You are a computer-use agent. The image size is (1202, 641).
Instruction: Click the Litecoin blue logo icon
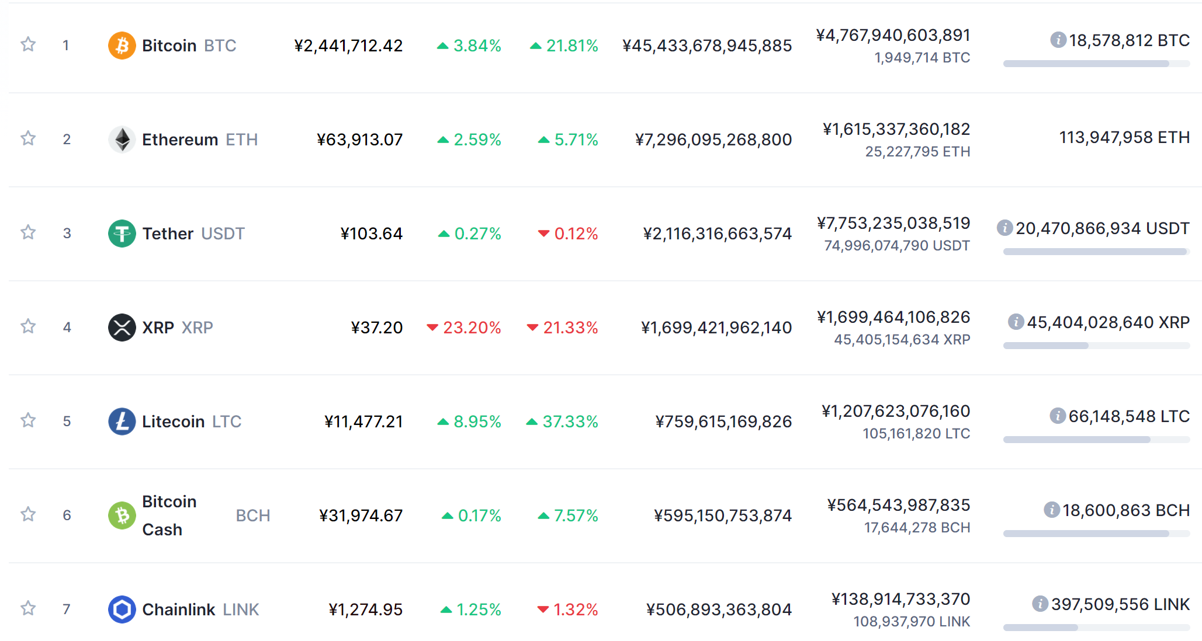coord(122,421)
